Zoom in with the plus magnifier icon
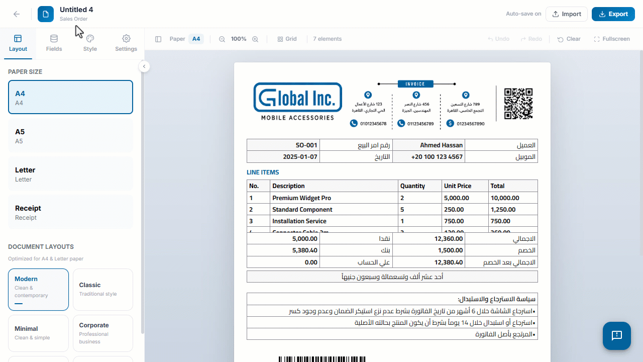 (255, 39)
